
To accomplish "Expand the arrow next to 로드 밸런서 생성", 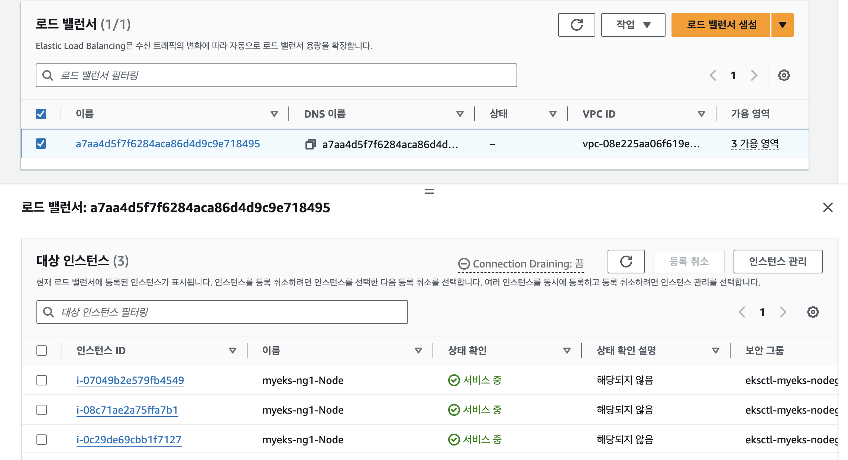I will (783, 25).
